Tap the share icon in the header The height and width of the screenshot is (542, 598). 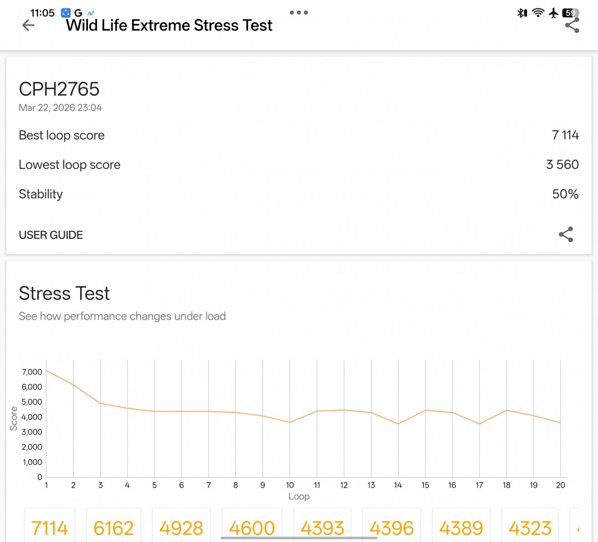coord(572,25)
